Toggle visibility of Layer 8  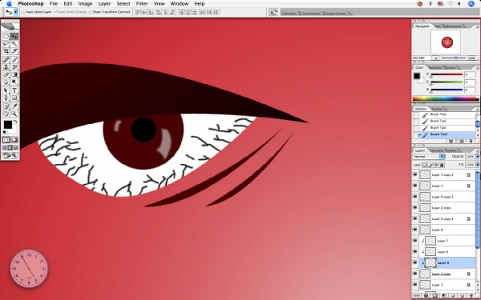tap(415, 230)
